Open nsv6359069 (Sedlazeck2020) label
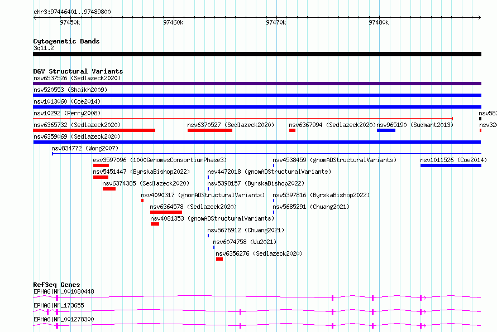Image resolution: width=497 pixels, height=332 pixels. click(77, 136)
